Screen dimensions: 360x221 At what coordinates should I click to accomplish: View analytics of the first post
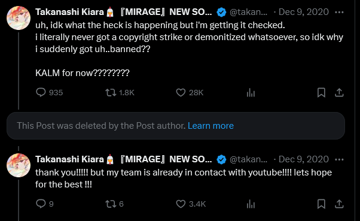tap(251, 93)
